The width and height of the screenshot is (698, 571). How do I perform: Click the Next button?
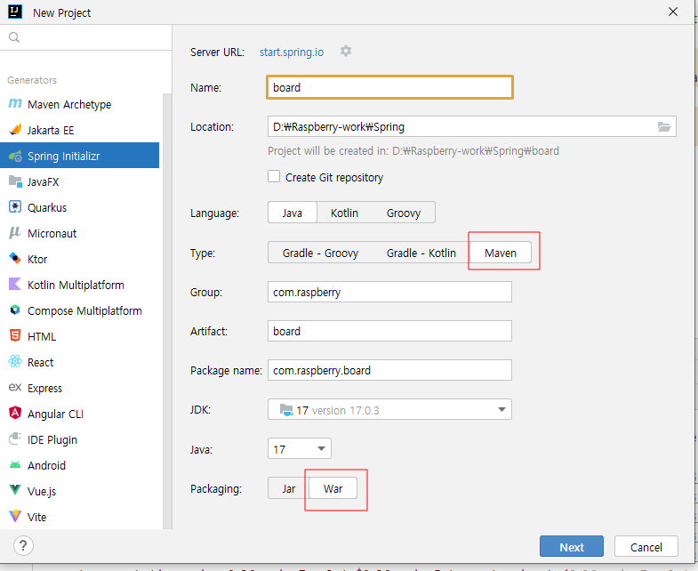pos(571,547)
